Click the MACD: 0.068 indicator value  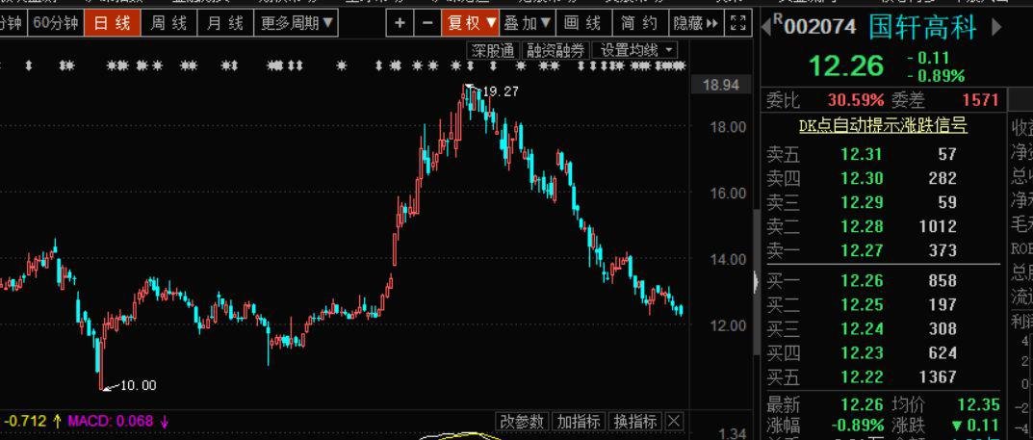point(110,421)
